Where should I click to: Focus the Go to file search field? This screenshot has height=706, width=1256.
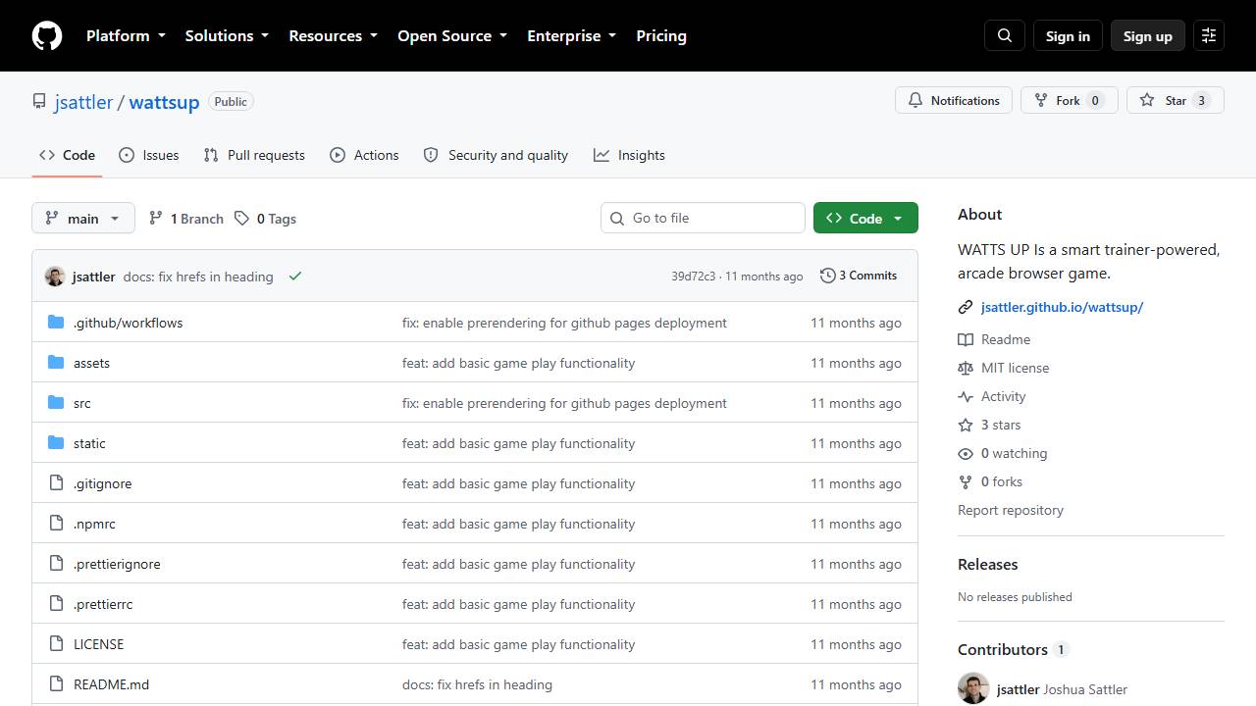pyautogui.click(x=703, y=218)
